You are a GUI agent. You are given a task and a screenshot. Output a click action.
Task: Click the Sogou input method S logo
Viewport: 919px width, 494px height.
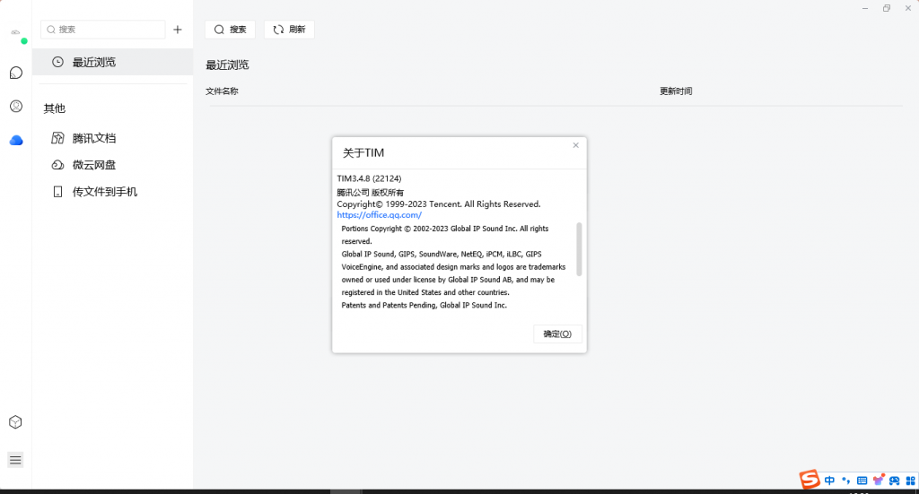click(810, 480)
